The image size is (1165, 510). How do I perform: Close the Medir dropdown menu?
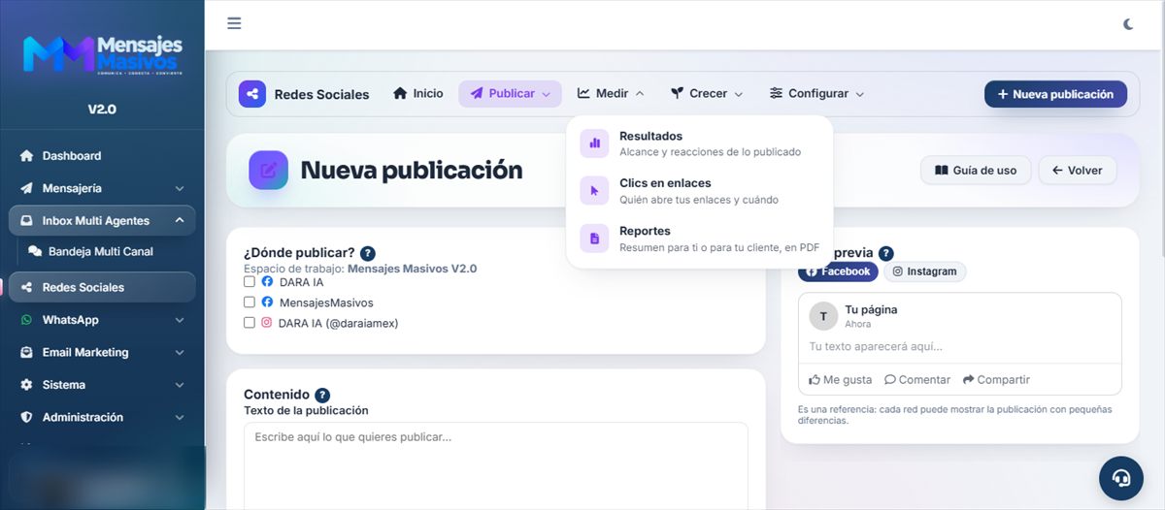611,94
